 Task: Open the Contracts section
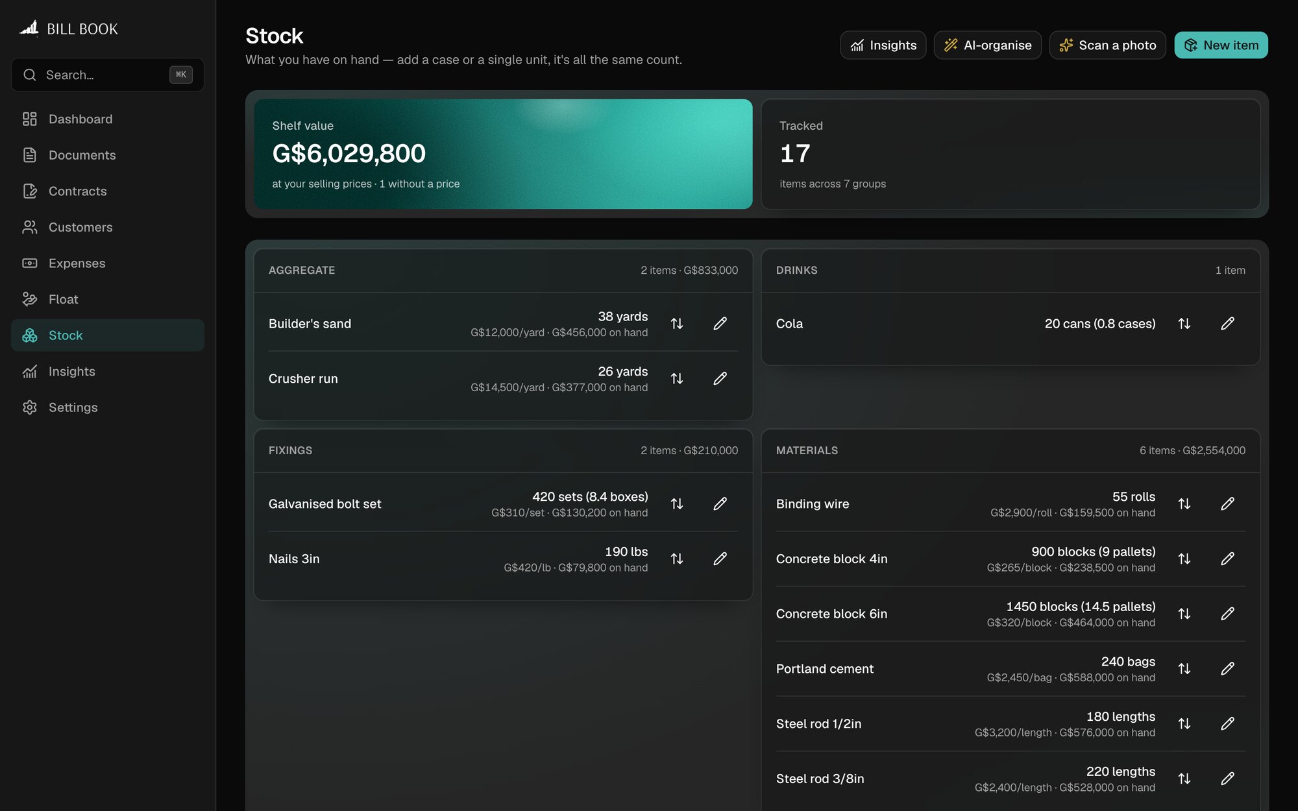click(108, 191)
